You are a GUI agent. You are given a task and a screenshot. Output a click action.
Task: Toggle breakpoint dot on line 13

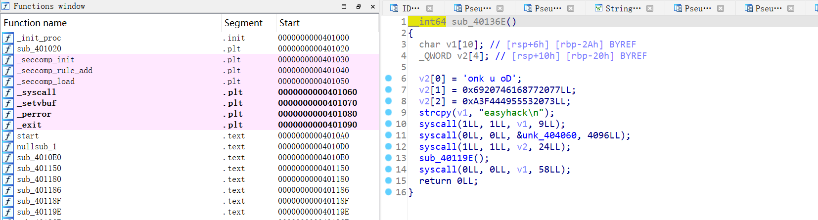(388, 158)
